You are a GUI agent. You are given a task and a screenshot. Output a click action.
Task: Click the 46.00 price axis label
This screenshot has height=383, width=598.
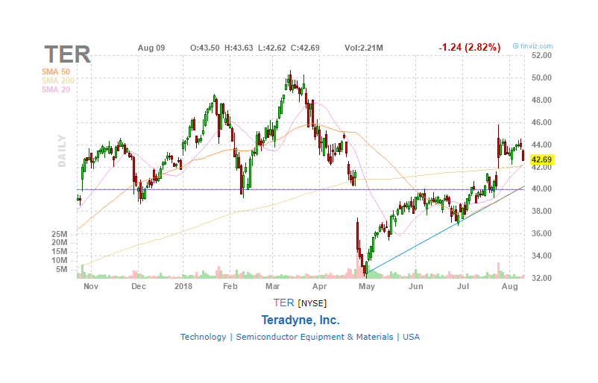pyautogui.click(x=541, y=123)
